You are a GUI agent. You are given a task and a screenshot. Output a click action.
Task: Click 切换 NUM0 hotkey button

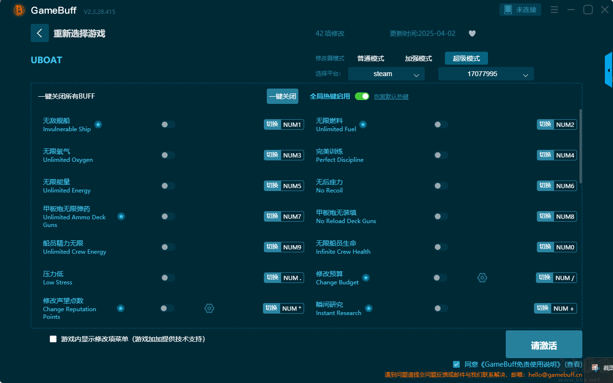pyautogui.click(x=557, y=247)
